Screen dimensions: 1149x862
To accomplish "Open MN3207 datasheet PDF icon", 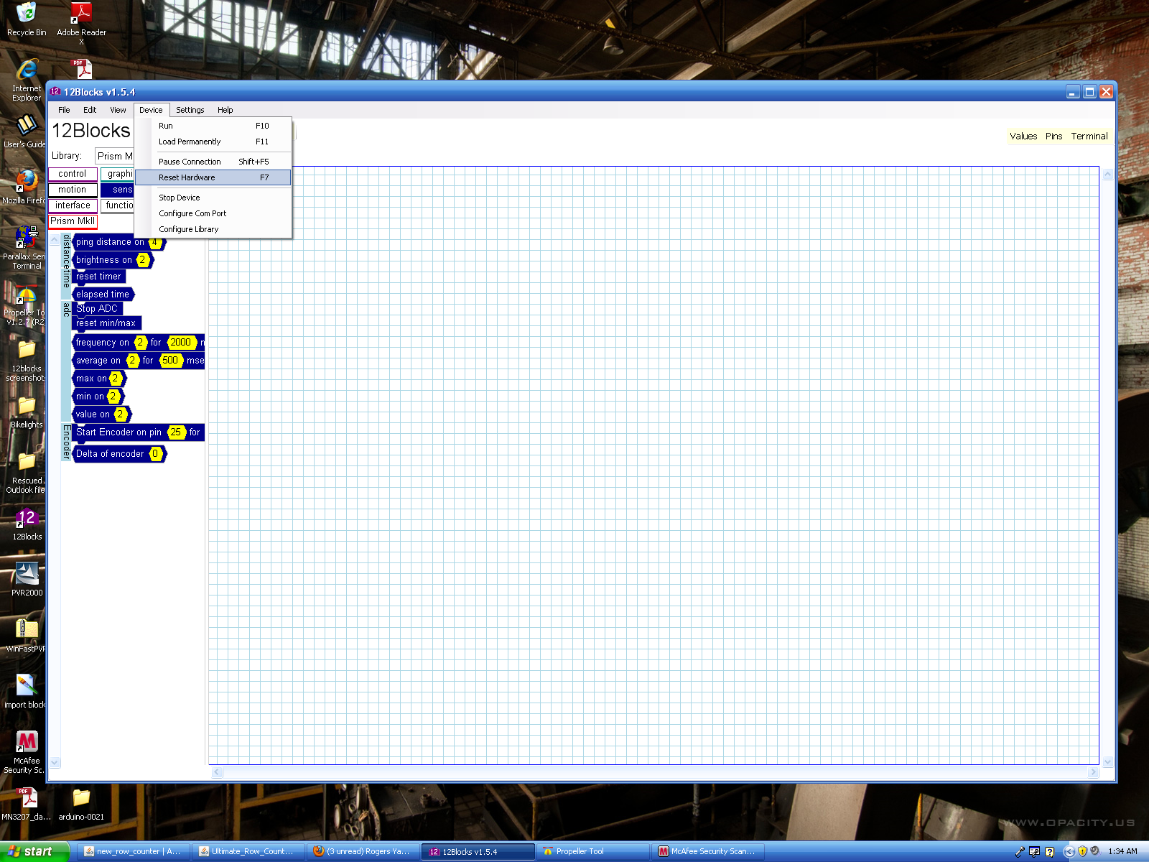I will coord(27,804).
